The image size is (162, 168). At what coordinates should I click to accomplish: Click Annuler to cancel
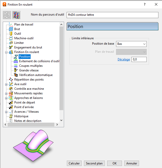[132, 163]
